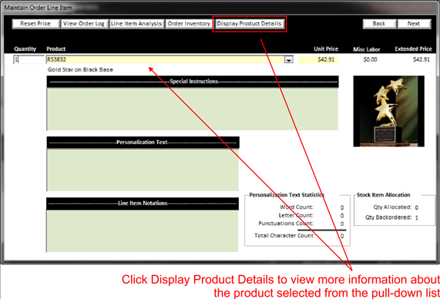Click the Misc Labor value $0.00
440x299 pixels.
point(370,59)
